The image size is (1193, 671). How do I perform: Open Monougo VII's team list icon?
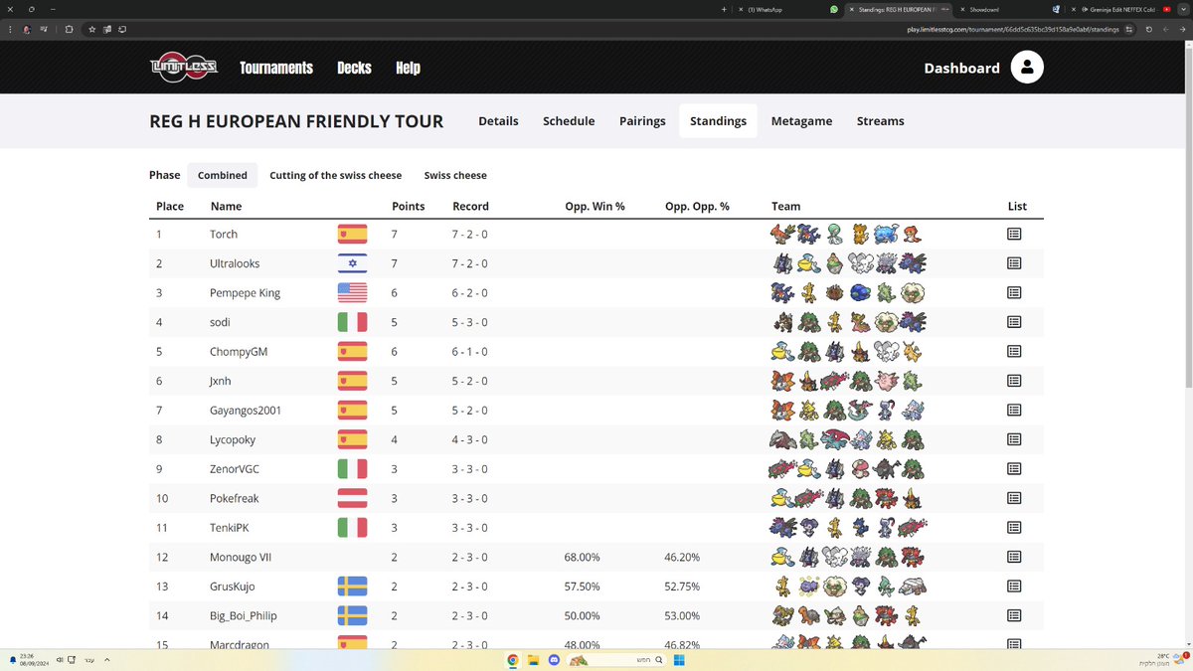(x=1014, y=557)
